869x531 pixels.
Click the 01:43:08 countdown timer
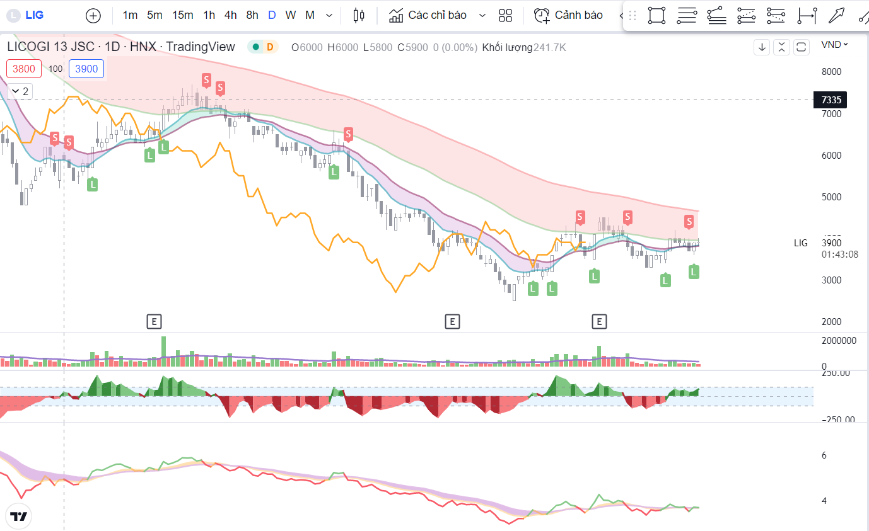(839, 254)
